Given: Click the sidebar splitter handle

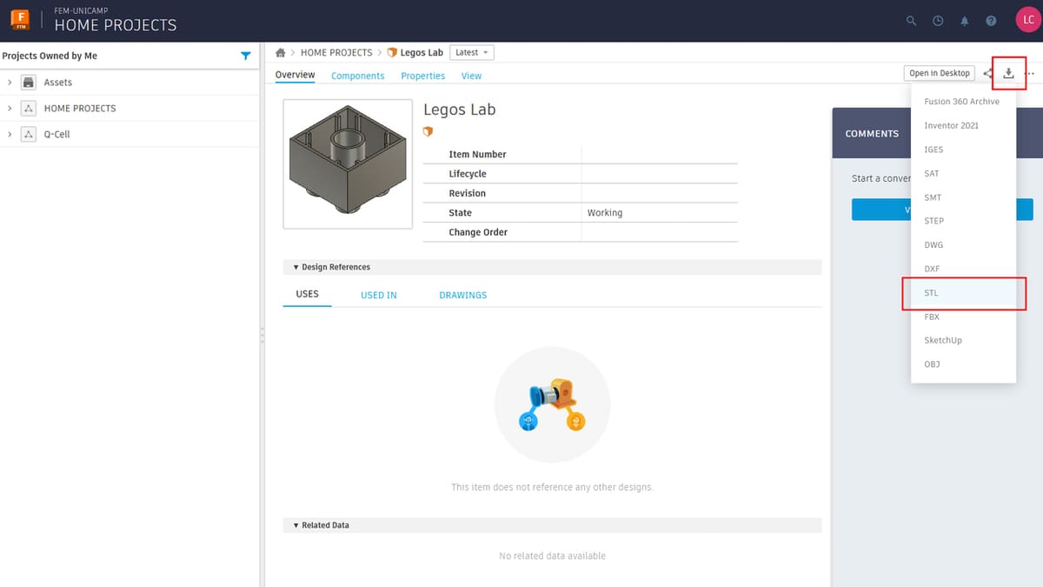Looking at the screenshot, I should 262,335.
